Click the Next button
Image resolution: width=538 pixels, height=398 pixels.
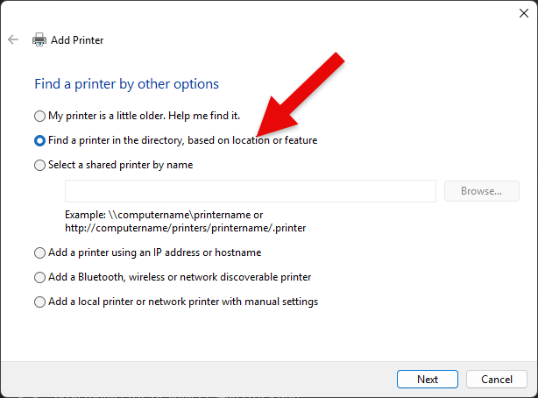click(428, 379)
